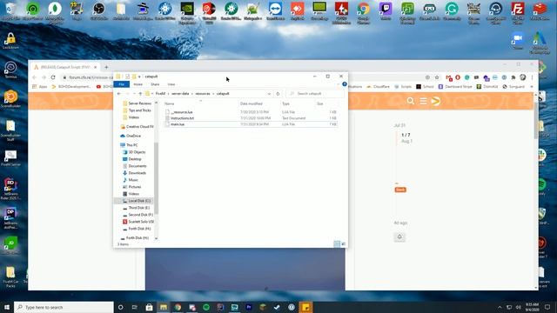Select the instructions.txt file

coord(182,118)
